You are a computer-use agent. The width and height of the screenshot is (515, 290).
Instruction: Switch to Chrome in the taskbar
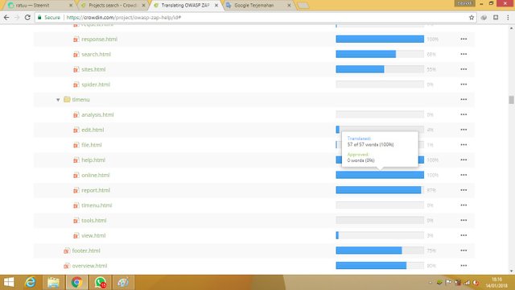77,282
